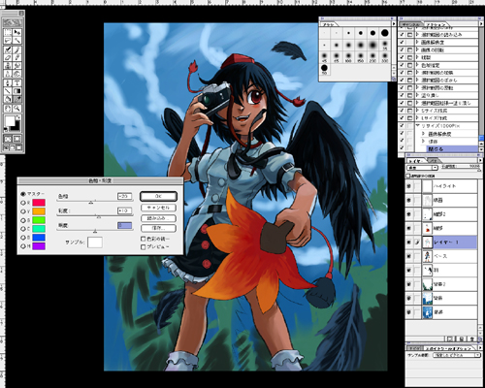Select the Dodge tool
This screenshot has width=485, height=388.
click(17, 74)
